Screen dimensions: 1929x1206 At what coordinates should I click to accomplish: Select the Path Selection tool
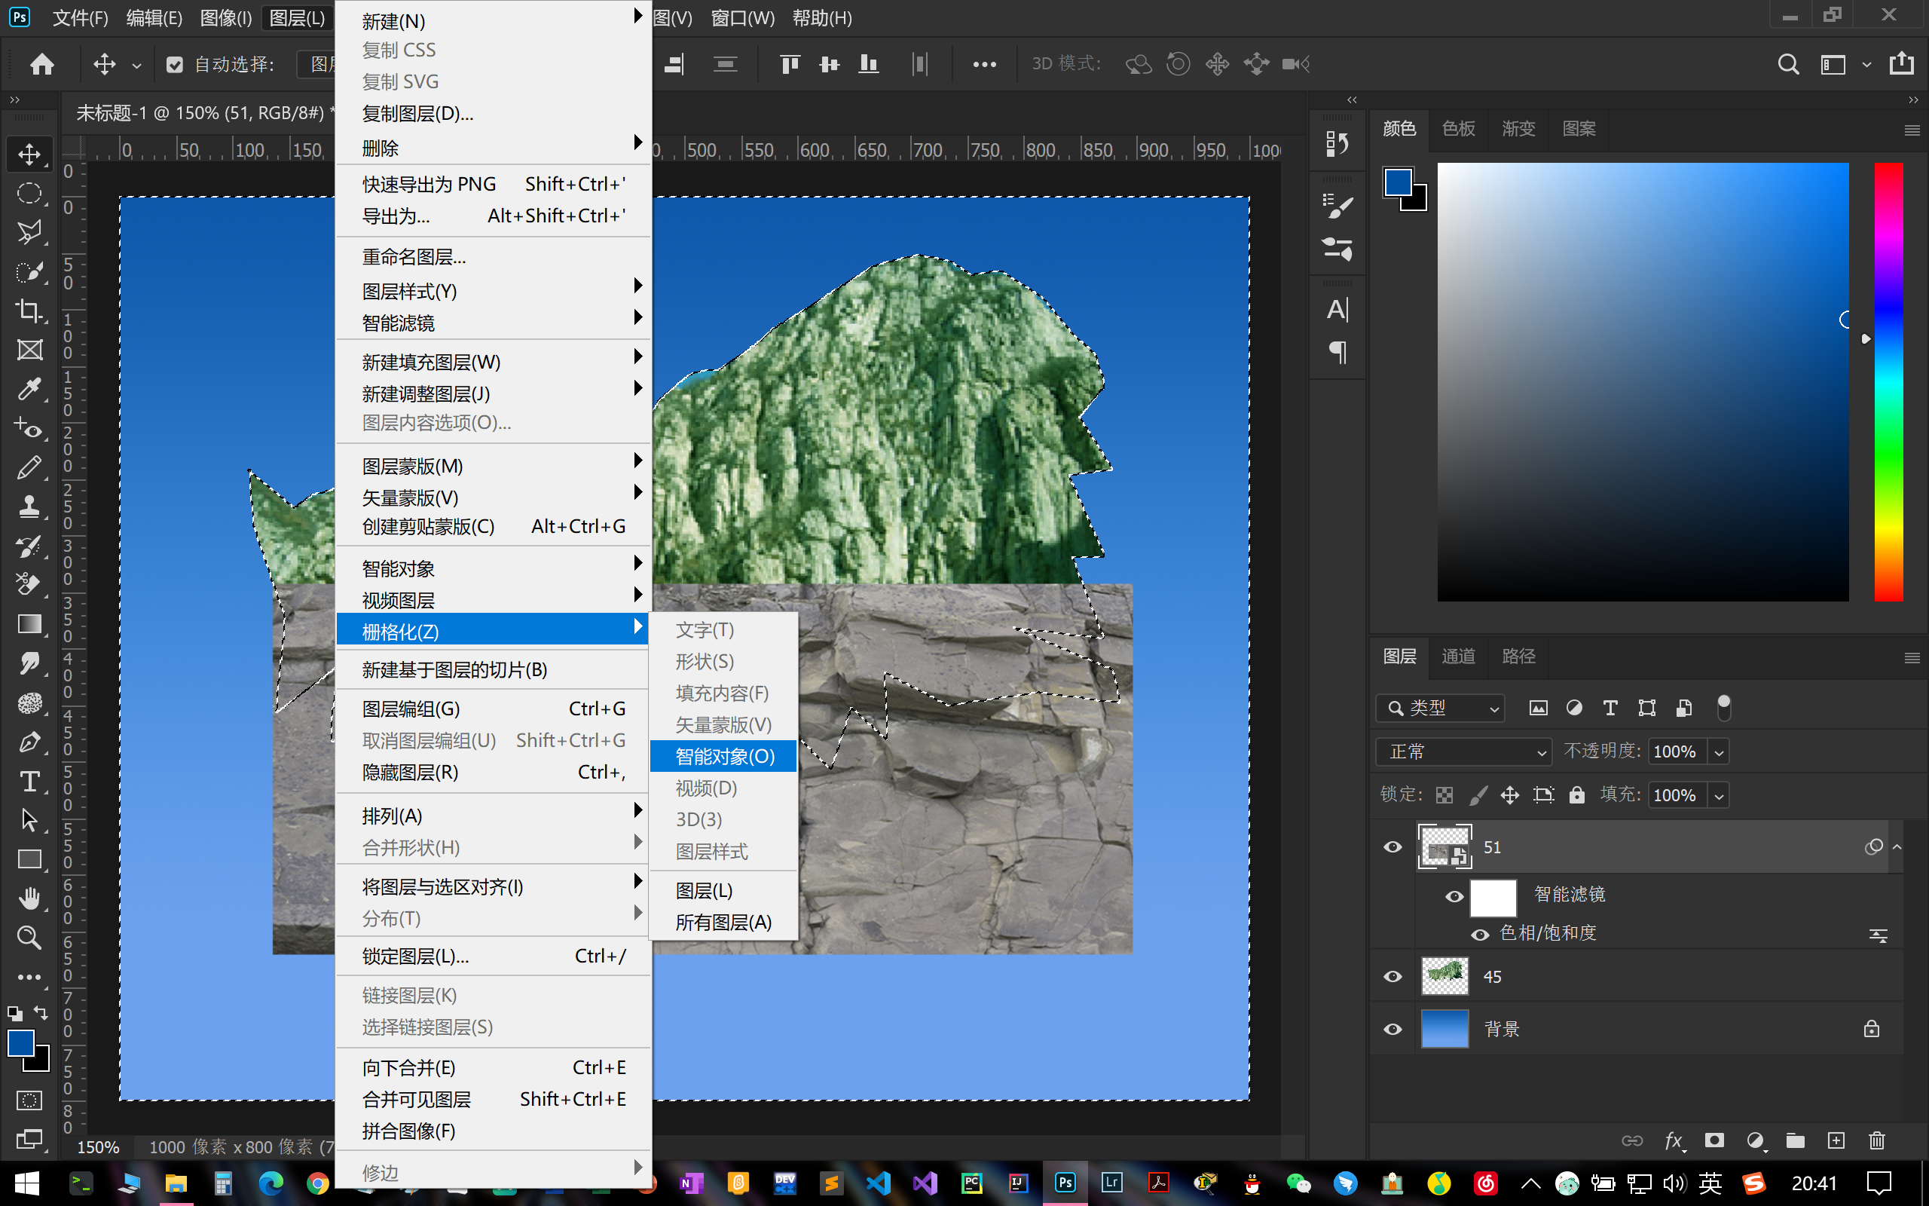[x=29, y=820]
